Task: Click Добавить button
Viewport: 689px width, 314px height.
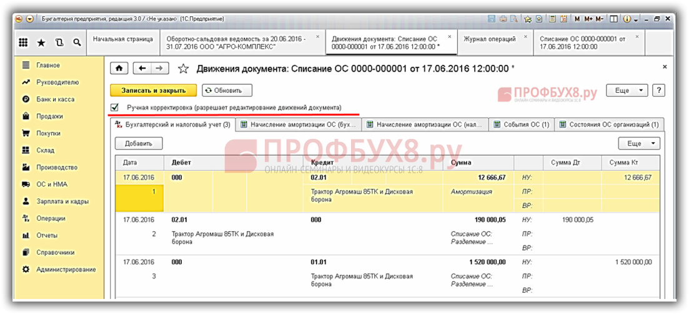Action: (x=139, y=143)
